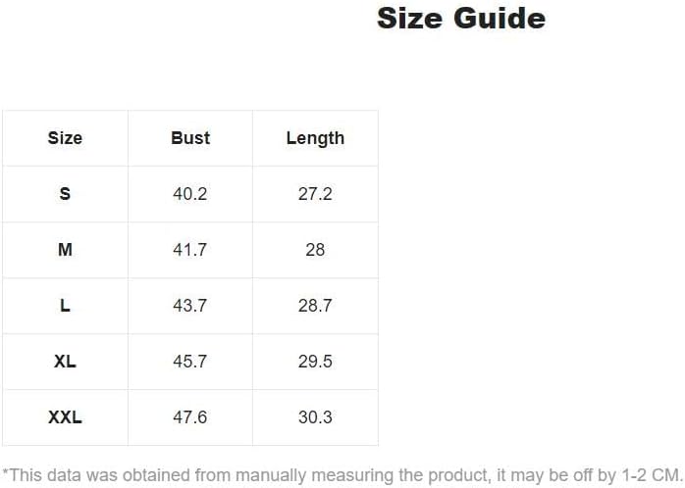Pick the 28.7 length value cell

coord(315,306)
